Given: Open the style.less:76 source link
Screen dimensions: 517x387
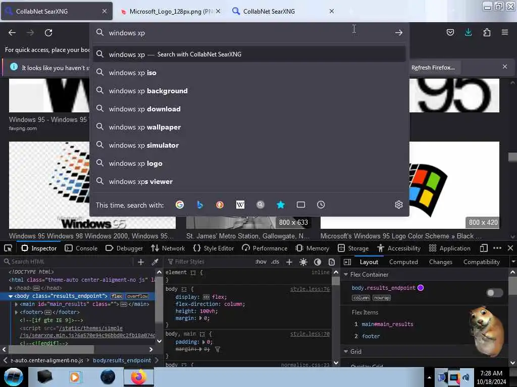Looking at the screenshot, I should (309, 289).
